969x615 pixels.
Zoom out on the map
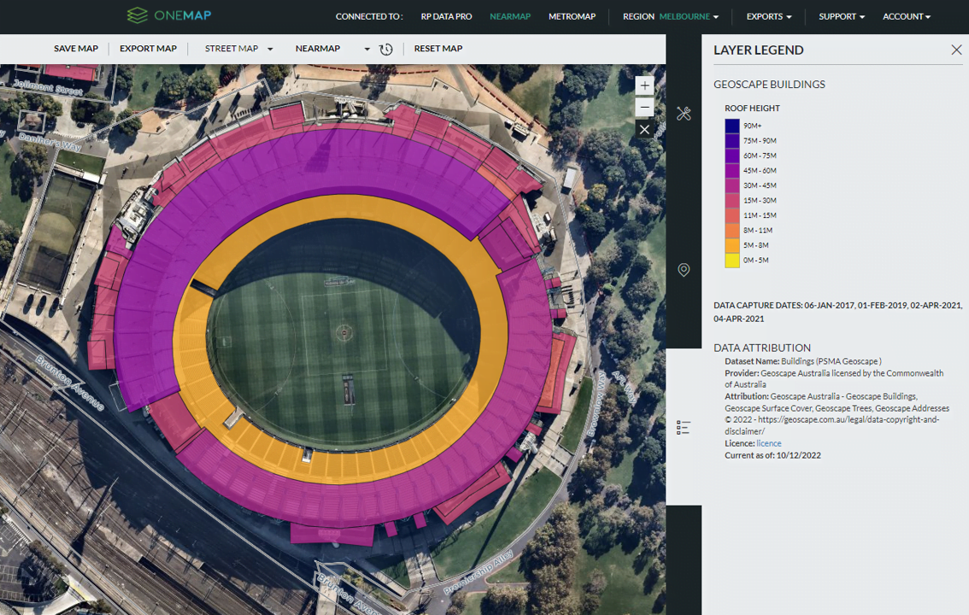(x=644, y=108)
